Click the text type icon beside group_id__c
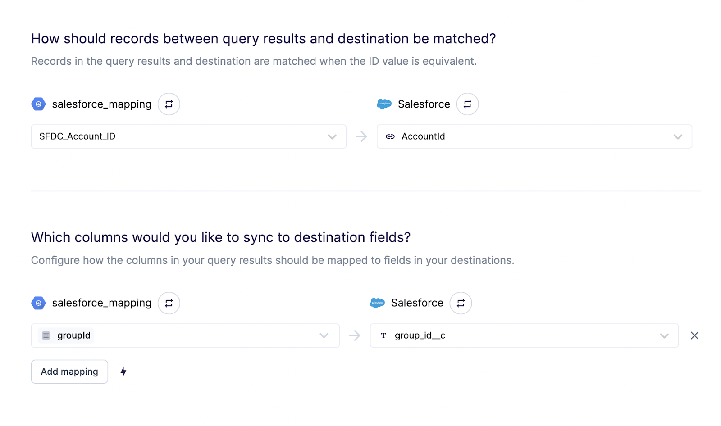Image resolution: width=721 pixels, height=426 pixels. pyautogui.click(x=383, y=335)
